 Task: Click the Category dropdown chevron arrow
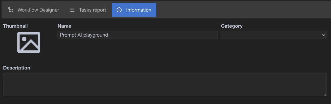coord(323,35)
